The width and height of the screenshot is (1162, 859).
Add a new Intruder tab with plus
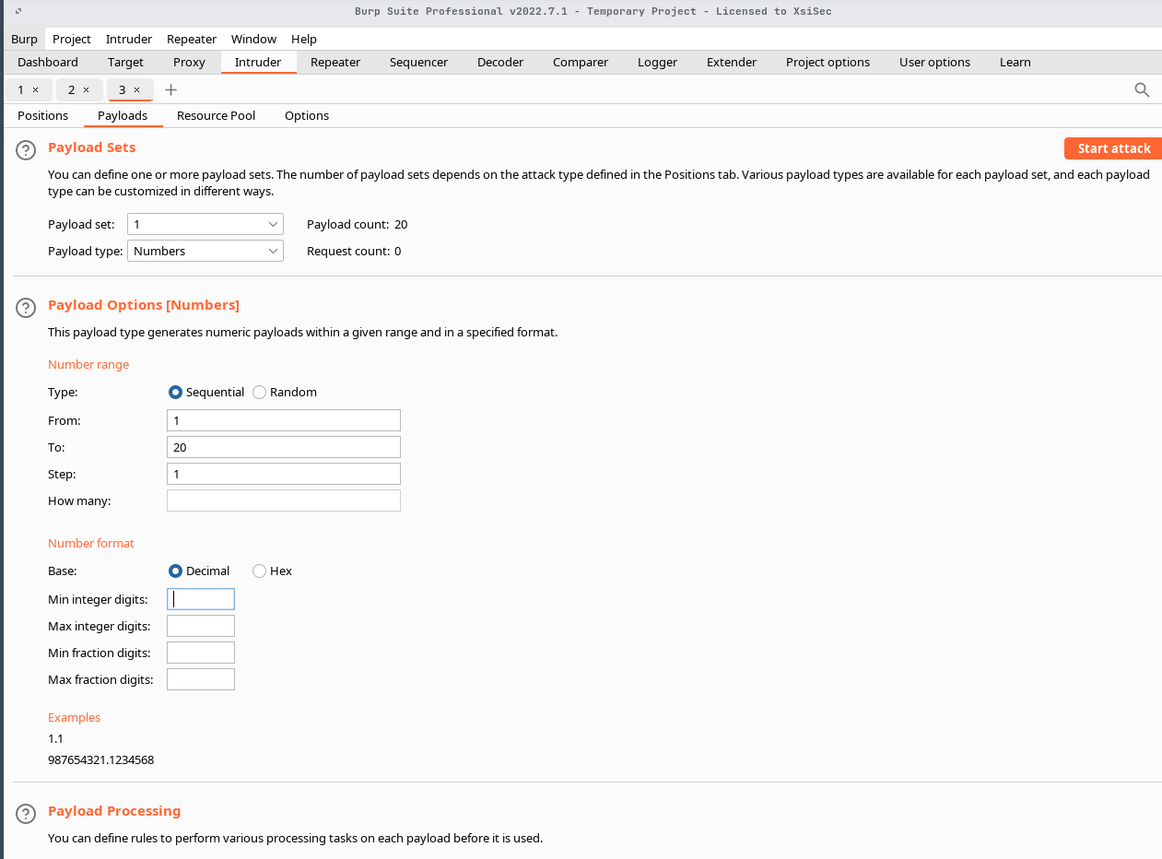point(170,89)
